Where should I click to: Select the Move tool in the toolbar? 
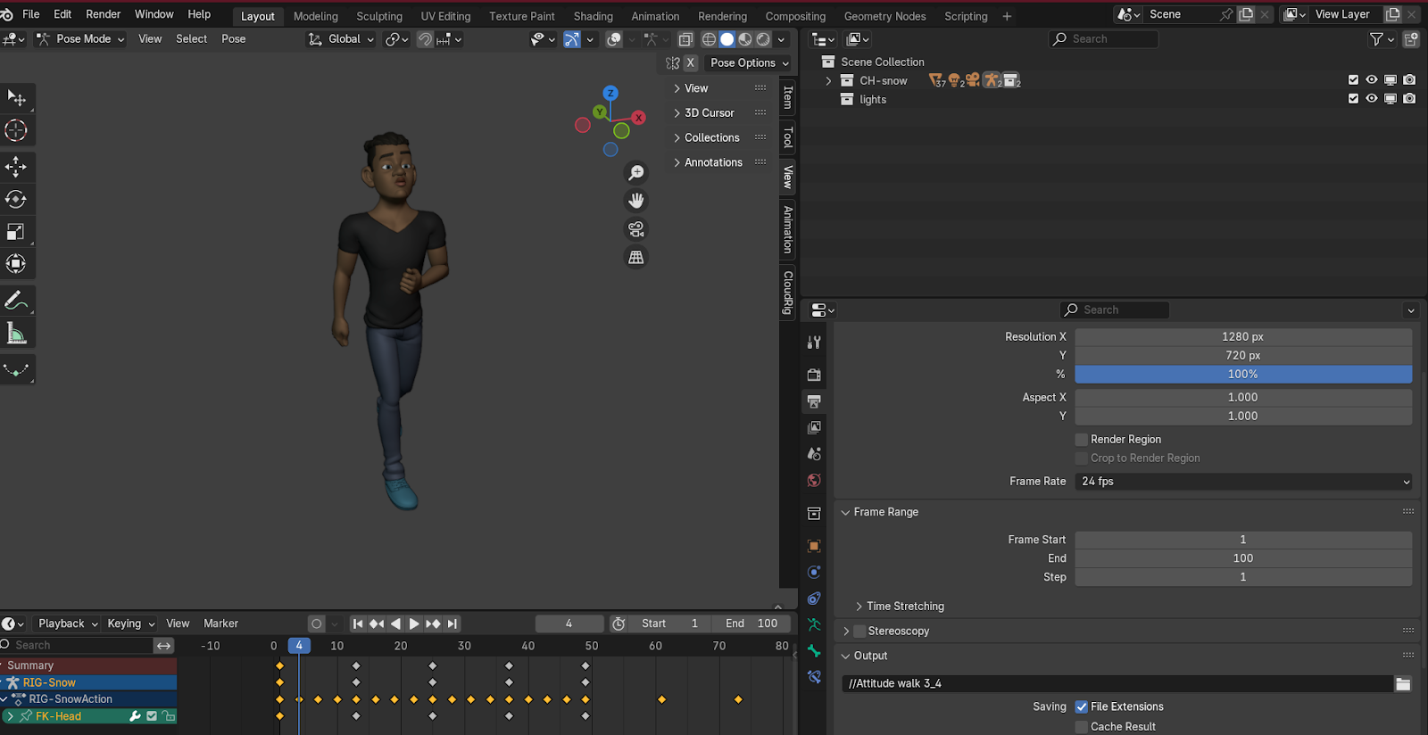tap(16, 167)
